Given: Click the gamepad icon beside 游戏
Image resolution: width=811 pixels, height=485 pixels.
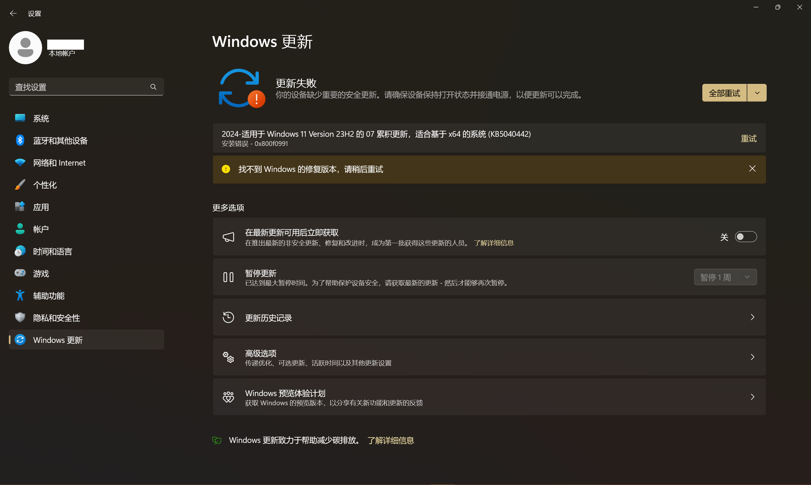Looking at the screenshot, I should 20,273.
